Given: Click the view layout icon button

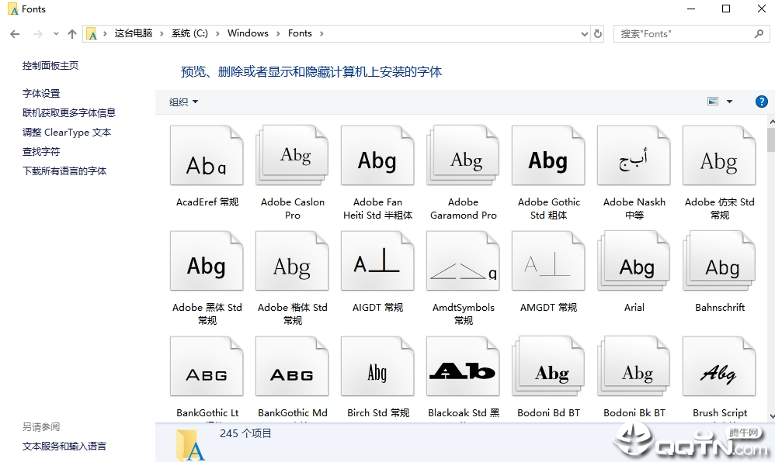Looking at the screenshot, I should coord(713,102).
